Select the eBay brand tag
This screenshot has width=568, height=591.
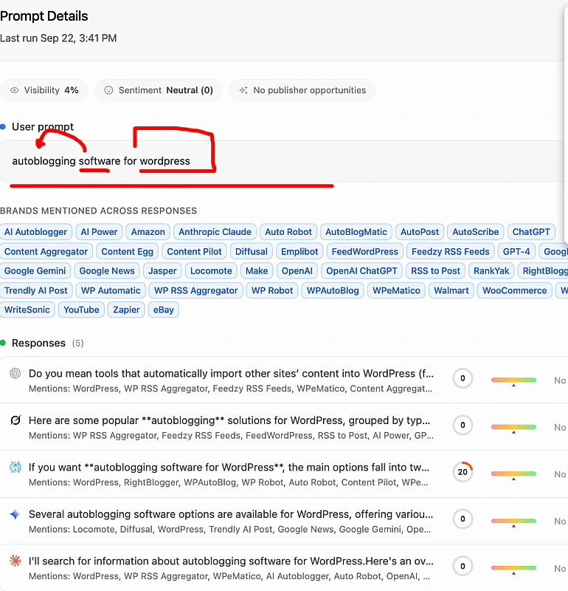163,310
